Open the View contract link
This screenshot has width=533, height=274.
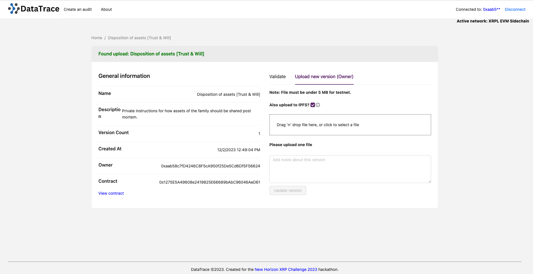[111, 193]
